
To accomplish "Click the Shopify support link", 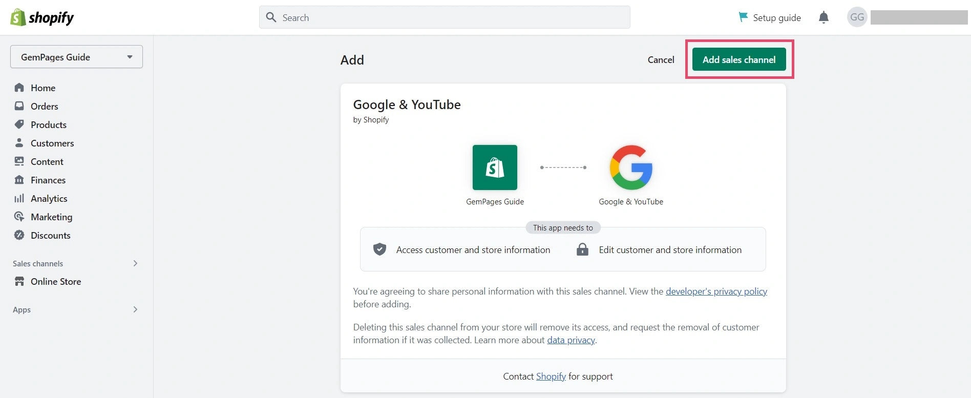I will pyautogui.click(x=551, y=376).
